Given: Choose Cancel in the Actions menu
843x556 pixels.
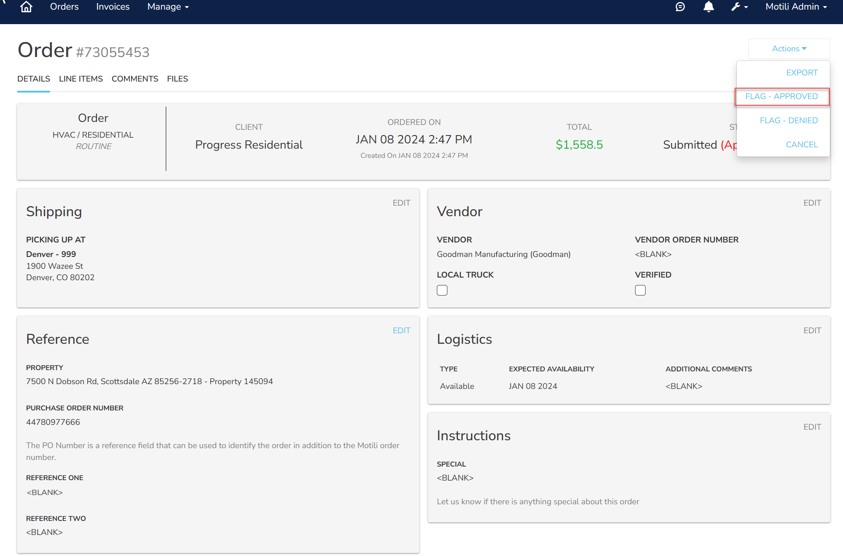Looking at the screenshot, I should click(x=802, y=145).
